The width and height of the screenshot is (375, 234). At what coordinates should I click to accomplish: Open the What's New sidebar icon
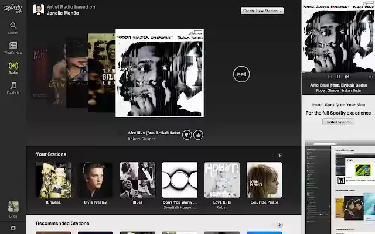pos(13,48)
